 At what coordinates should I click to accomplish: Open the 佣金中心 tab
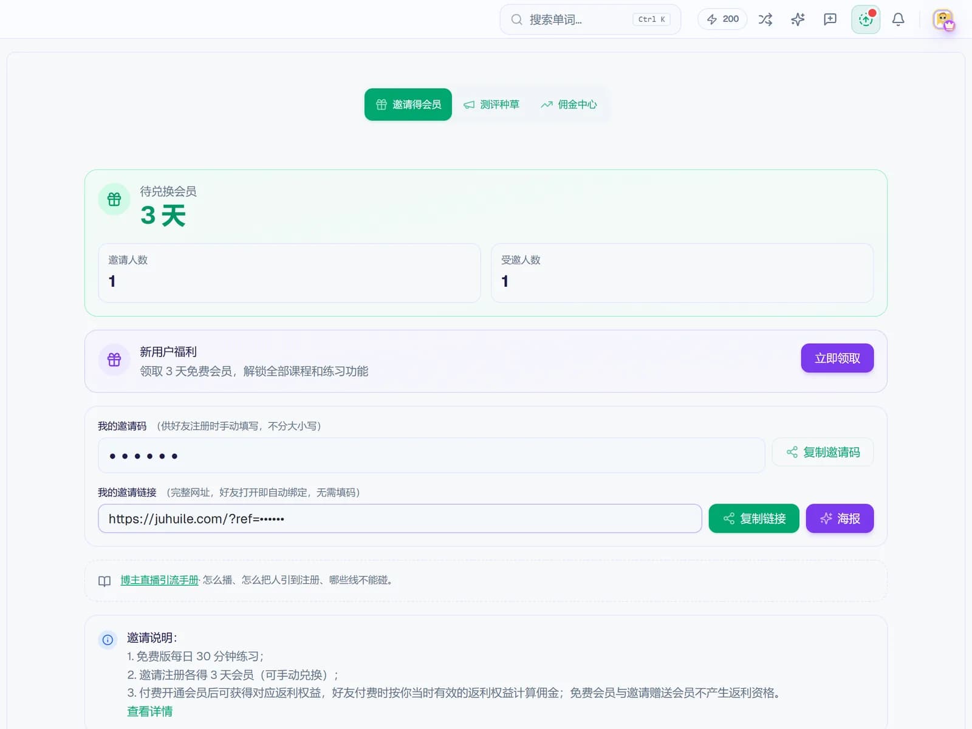(x=569, y=104)
